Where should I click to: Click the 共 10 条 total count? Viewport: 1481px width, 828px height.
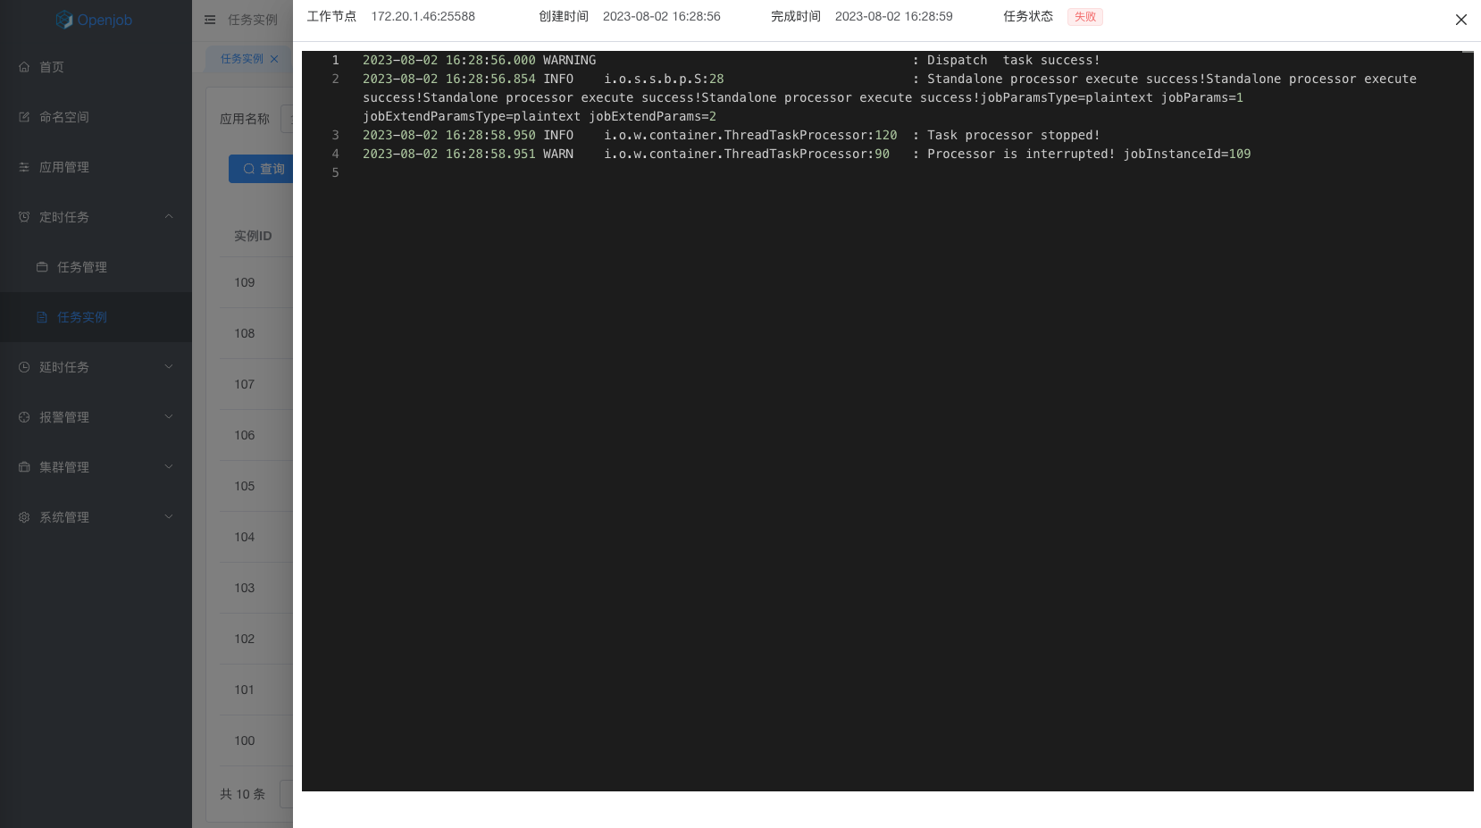click(x=243, y=794)
